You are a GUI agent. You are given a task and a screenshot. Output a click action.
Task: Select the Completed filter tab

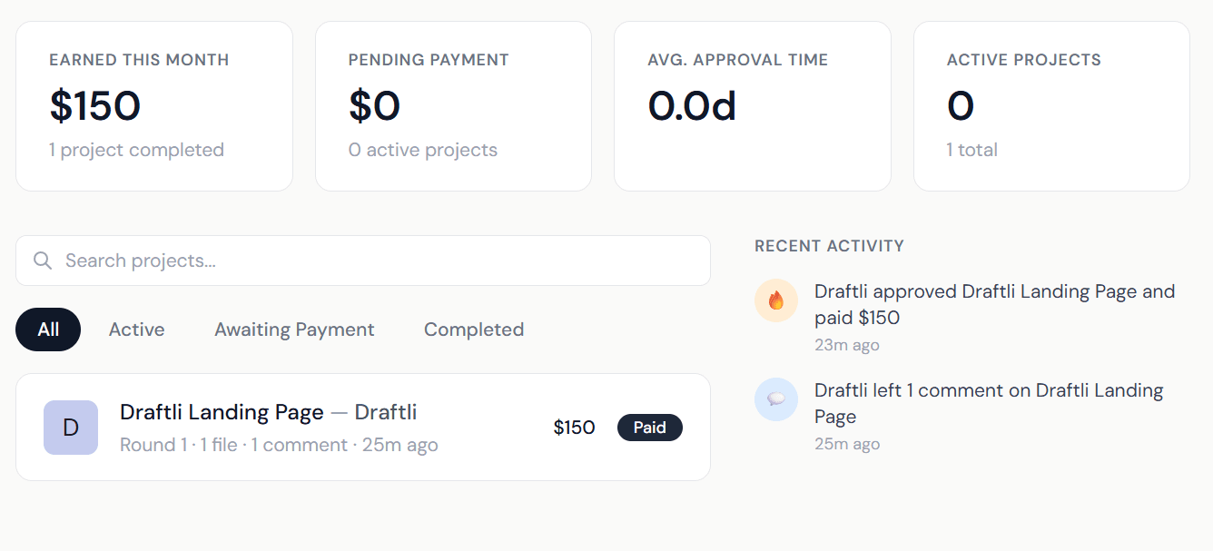pyautogui.click(x=473, y=329)
